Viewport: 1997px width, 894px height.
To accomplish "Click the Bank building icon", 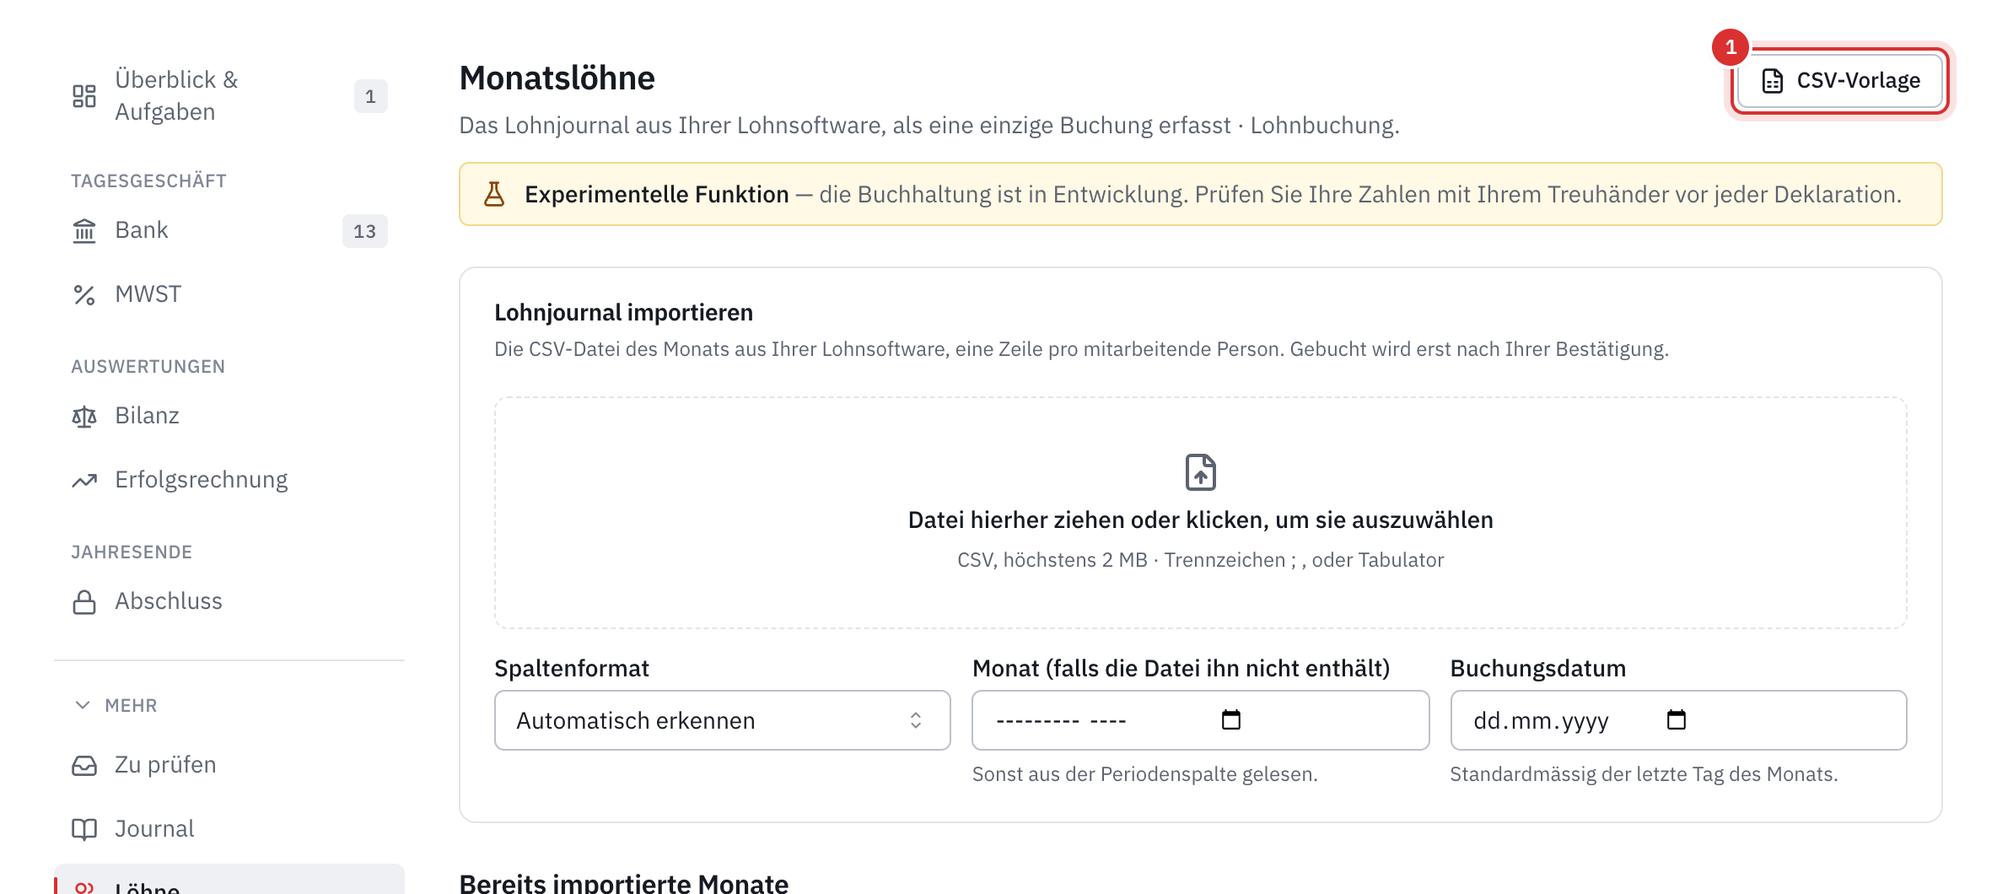I will coord(84,230).
